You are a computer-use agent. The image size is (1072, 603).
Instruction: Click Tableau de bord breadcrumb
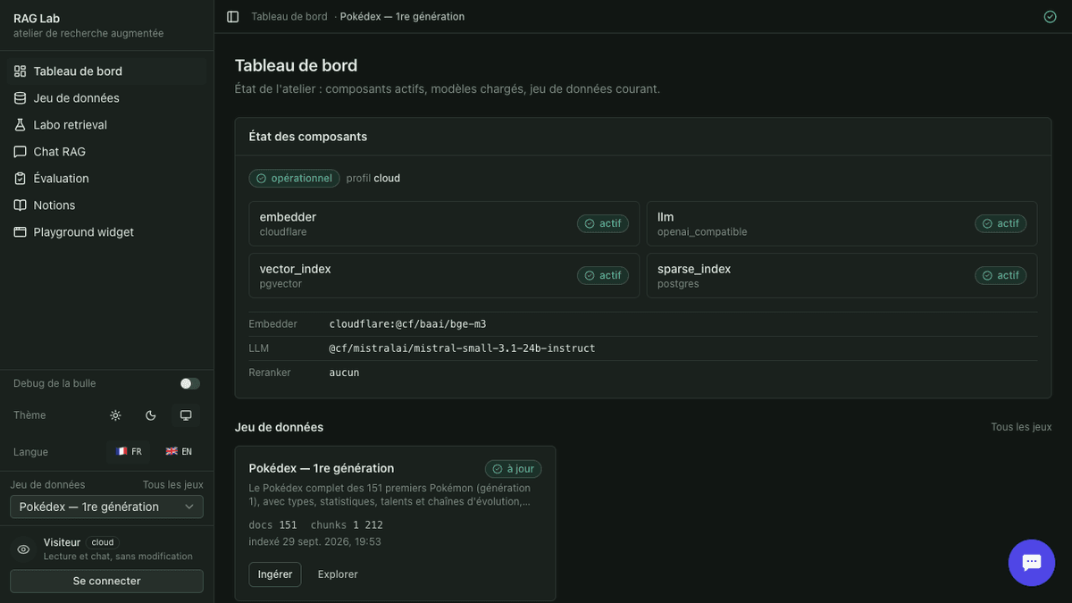[x=289, y=17]
